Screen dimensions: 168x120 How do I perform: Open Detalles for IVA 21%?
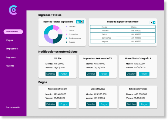[x=51, y=74]
